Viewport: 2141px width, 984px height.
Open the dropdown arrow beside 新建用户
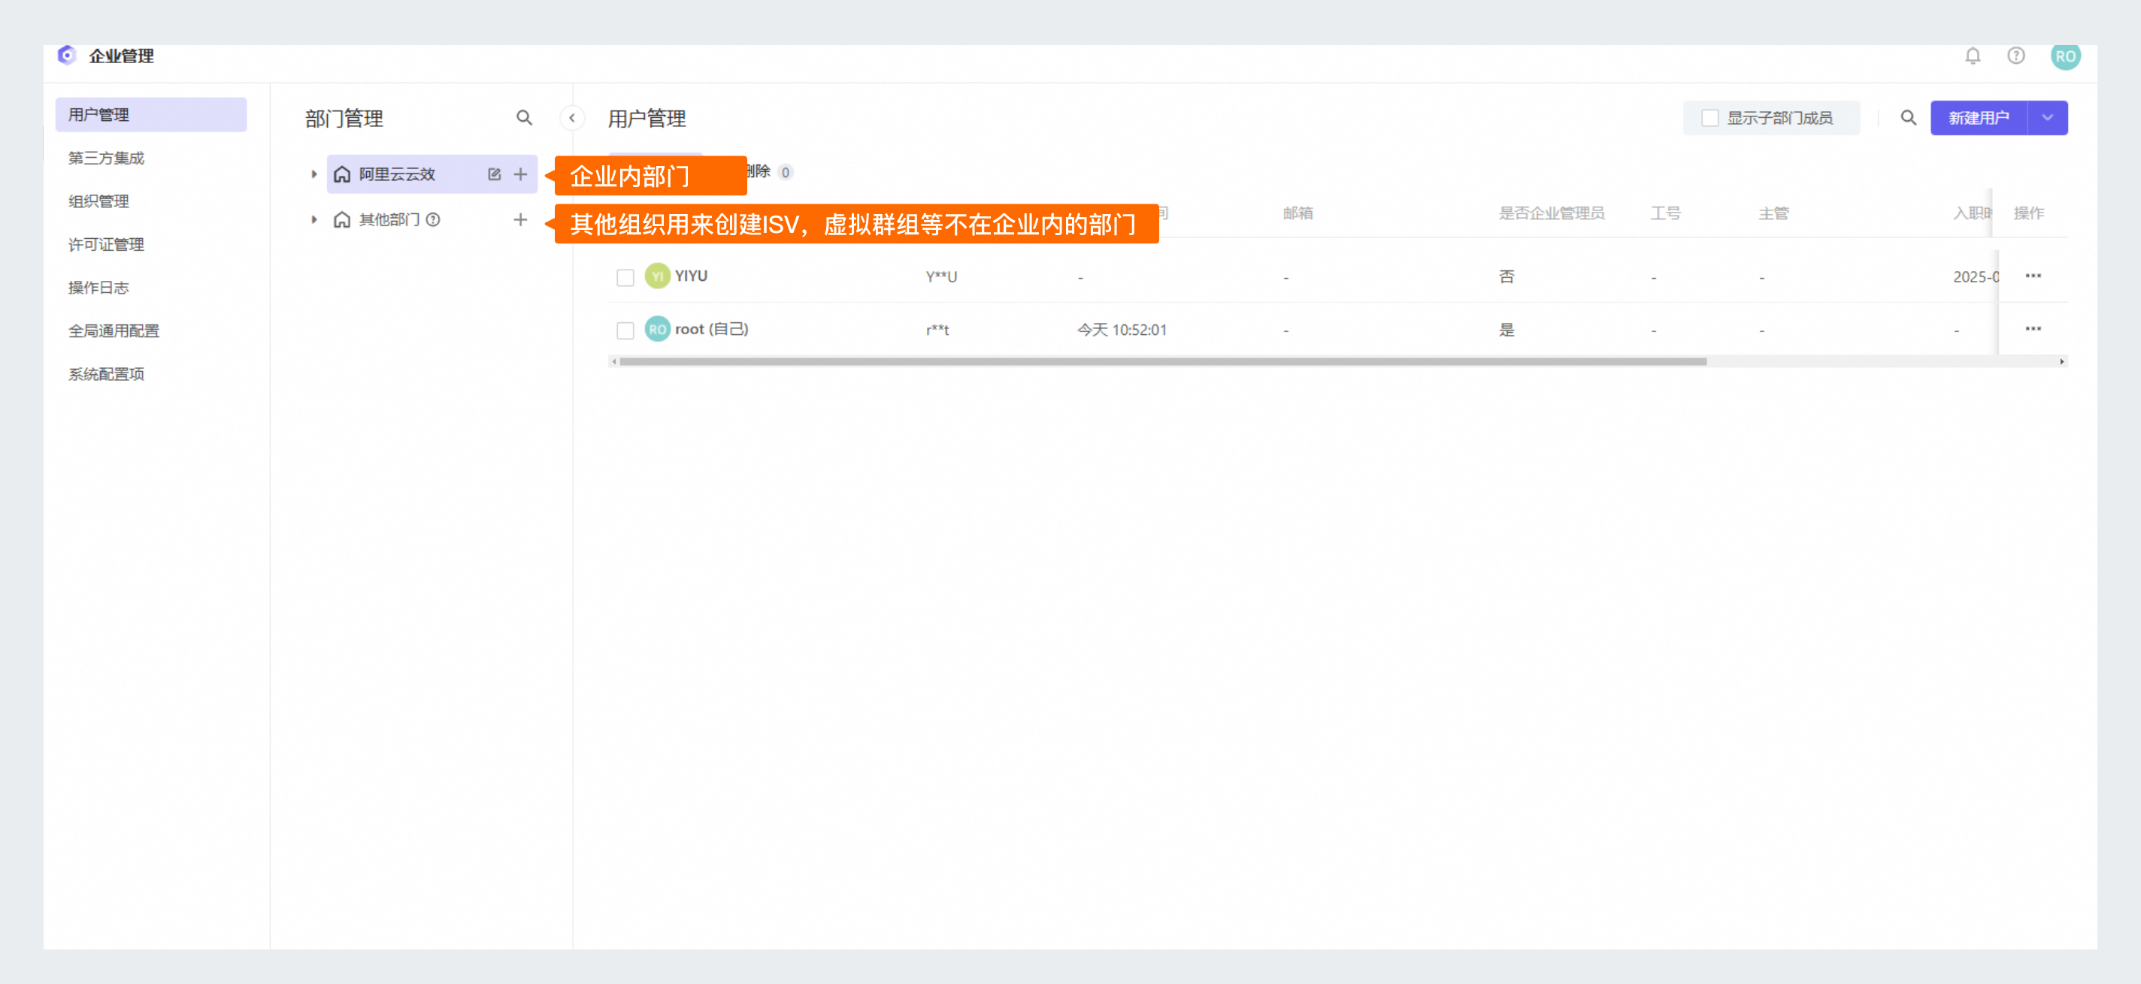tap(2048, 118)
